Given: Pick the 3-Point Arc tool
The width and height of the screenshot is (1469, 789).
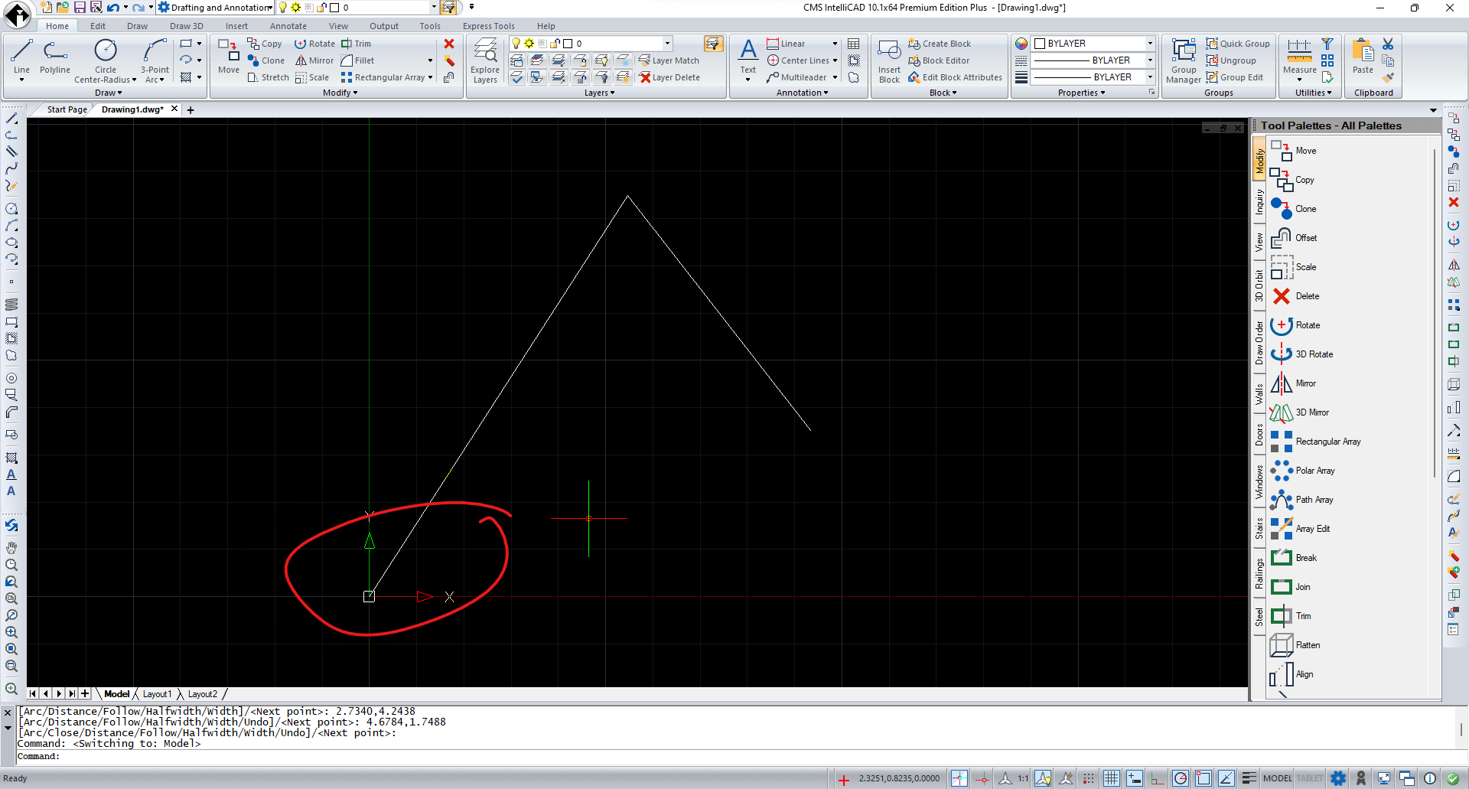Looking at the screenshot, I should click(x=155, y=60).
